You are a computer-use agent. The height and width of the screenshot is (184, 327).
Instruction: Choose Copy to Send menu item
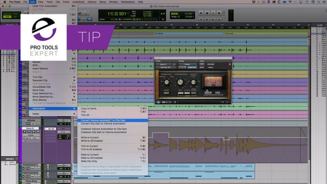tap(112, 109)
